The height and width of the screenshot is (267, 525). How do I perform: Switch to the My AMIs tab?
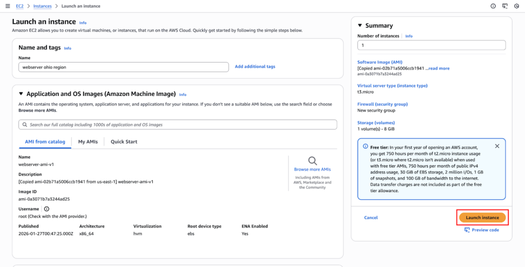88,142
